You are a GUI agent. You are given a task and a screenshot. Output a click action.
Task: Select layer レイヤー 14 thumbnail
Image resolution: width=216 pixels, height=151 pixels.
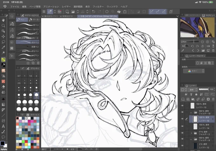[x=195, y=126]
